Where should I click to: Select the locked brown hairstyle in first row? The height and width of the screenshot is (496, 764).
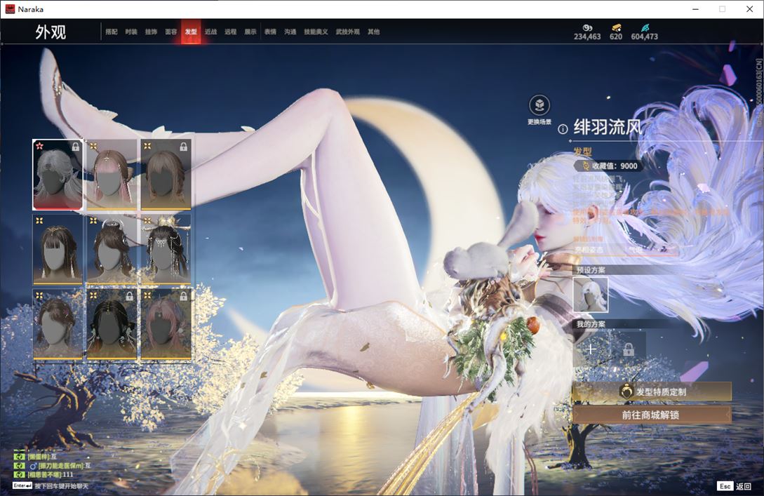click(x=166, y=175)
